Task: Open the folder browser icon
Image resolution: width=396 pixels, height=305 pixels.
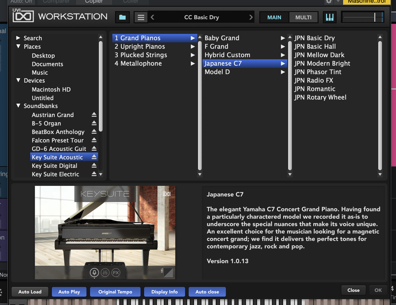Action: coord(122,17)
